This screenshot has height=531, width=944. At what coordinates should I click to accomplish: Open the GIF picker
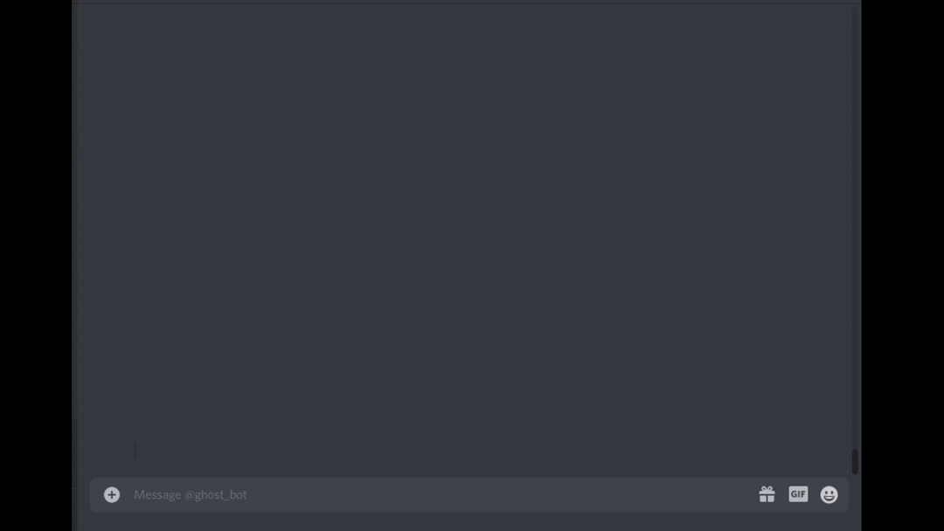[798, 494]
